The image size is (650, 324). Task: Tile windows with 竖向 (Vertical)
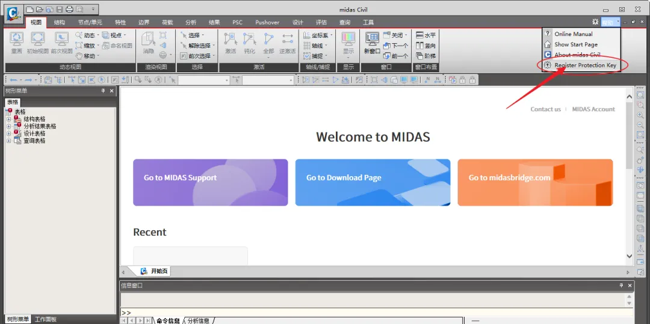point(426,46)
